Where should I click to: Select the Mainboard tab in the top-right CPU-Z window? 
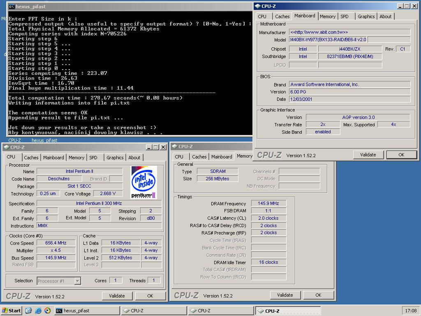pyautogui.click(x=305, y=16)
